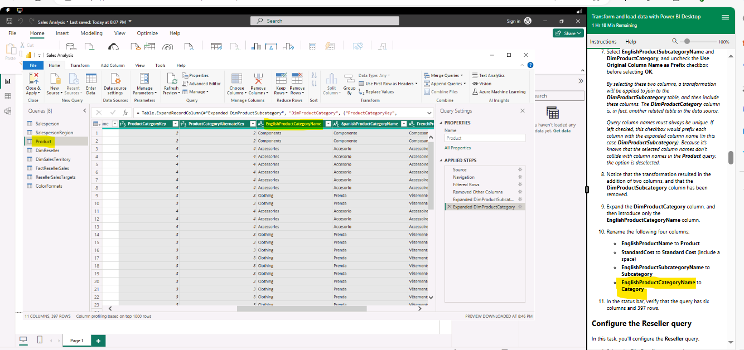Select the Removed Other Columns step
Image resolution: width=744 pixels, height=350 pixels.
click(477, 192)
